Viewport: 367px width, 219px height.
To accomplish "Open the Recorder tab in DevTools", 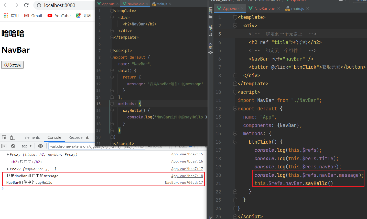I will pyautogui.click(x=78, y=137).
